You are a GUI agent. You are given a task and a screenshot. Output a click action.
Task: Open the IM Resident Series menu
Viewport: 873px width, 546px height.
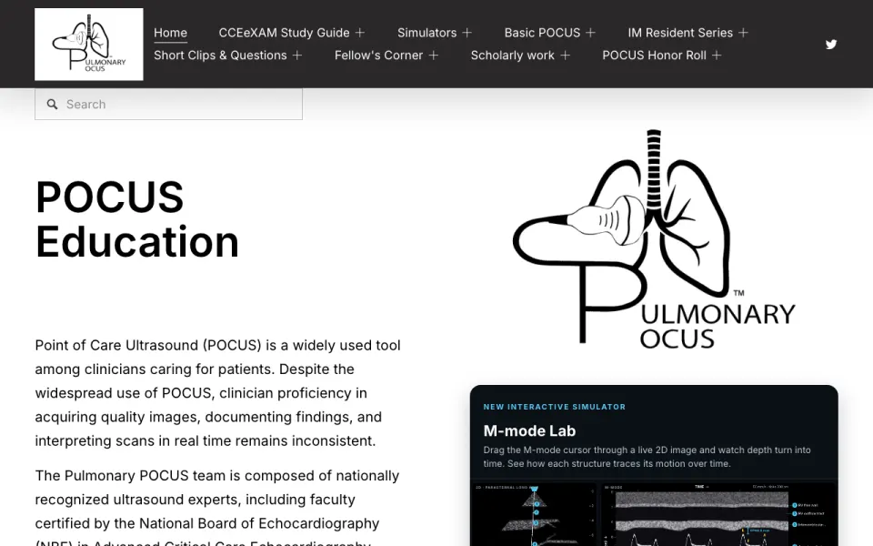click(680, 33)
